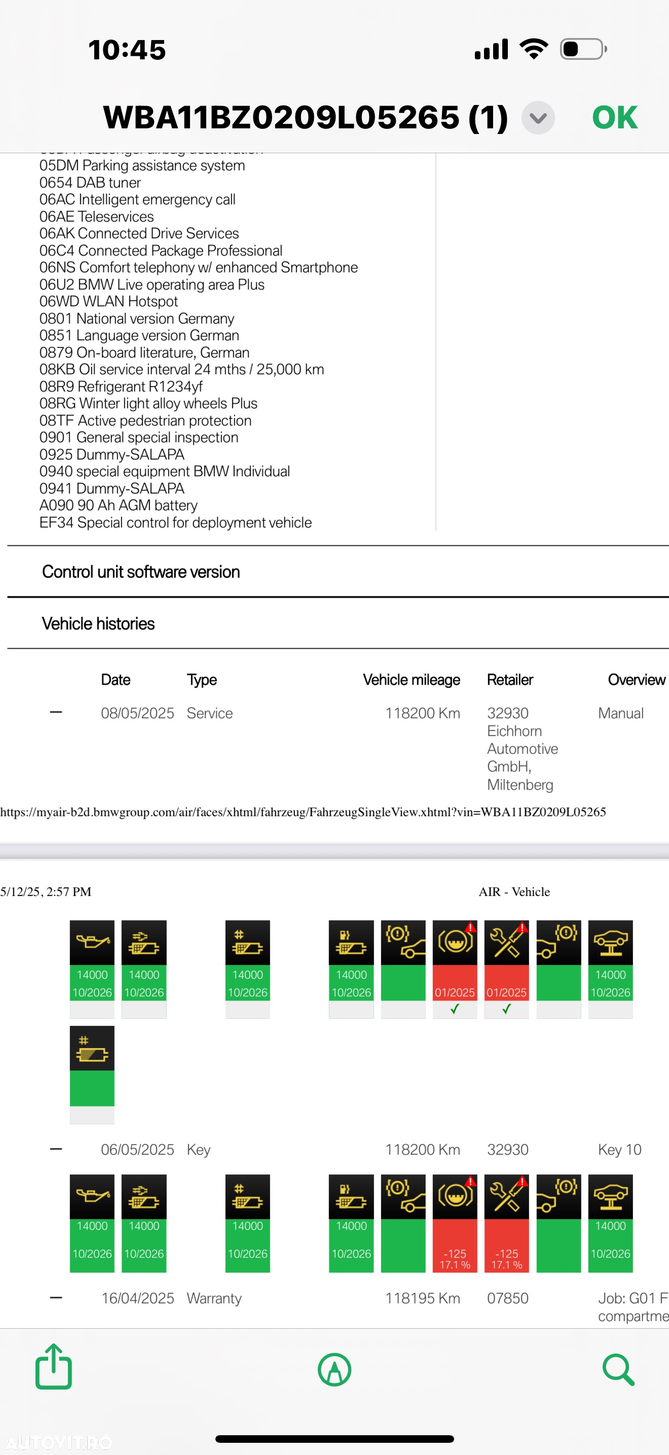Collapse the 08/05/2025 Service history row
669x1455 pixels.
[56, 712]
